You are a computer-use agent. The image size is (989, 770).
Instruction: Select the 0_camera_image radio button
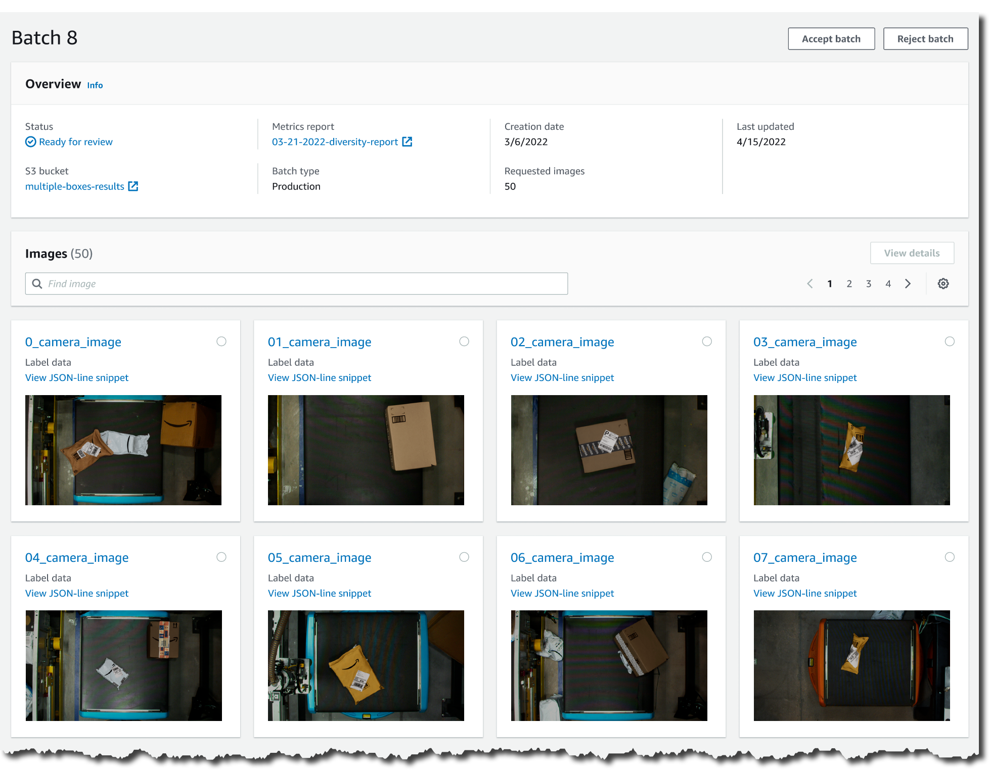click(x=221, y=342)
